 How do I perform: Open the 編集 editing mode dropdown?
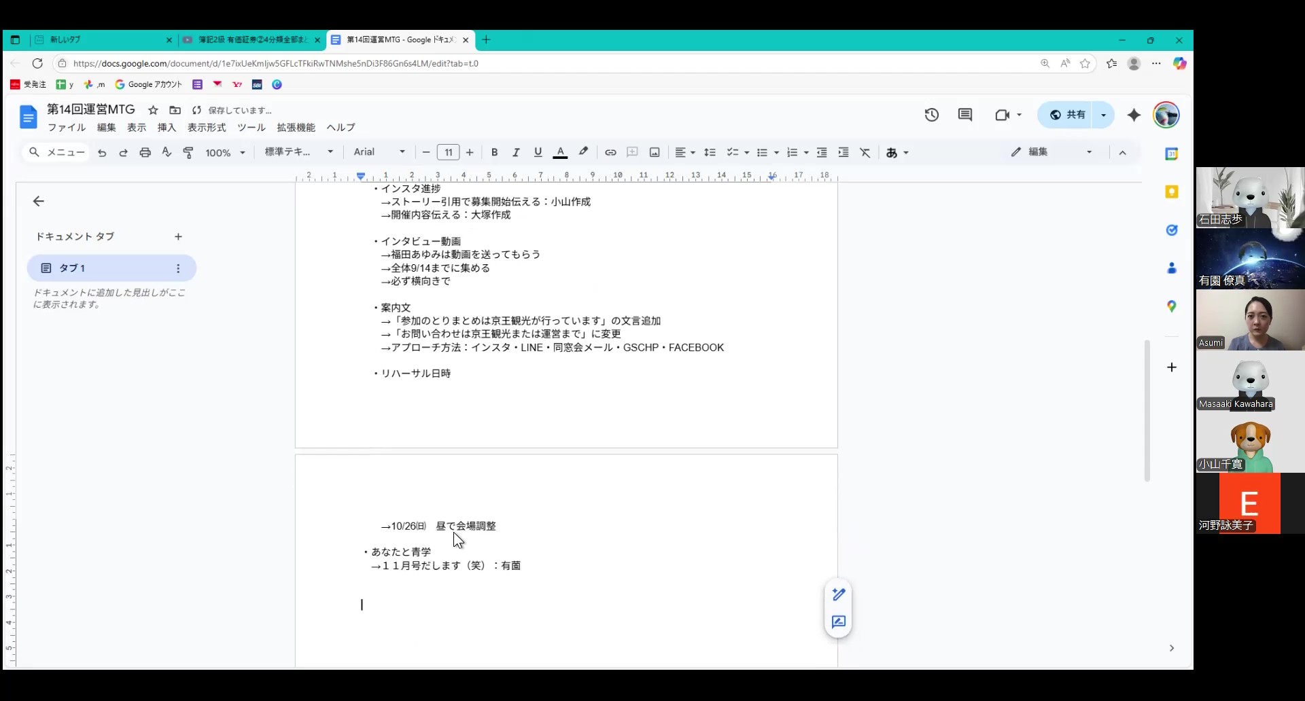click(x=1051, y=152)
